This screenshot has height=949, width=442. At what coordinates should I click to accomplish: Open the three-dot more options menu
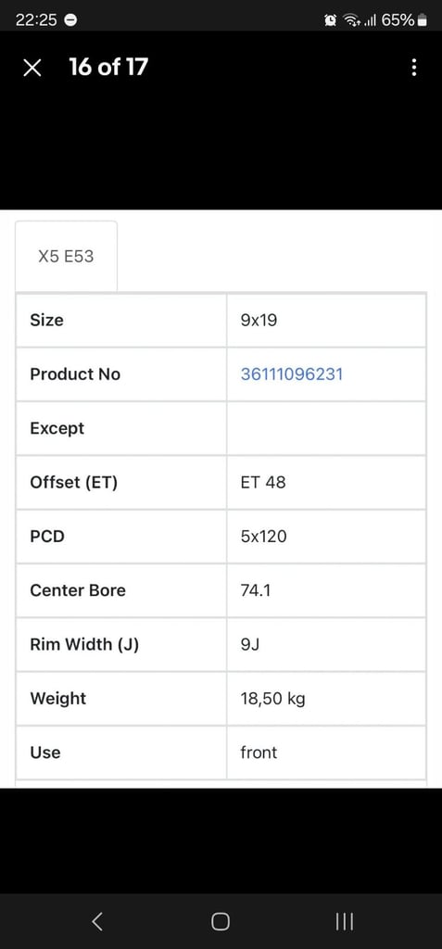point(413,67)
